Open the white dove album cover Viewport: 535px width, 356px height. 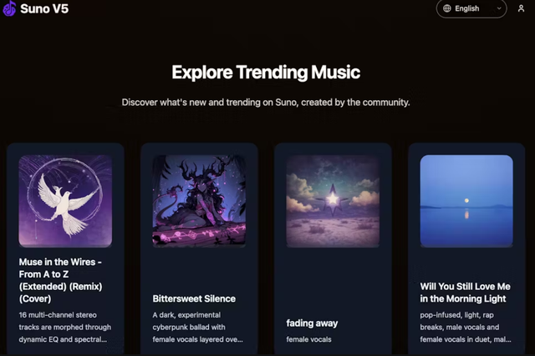[x=65, y=201]
